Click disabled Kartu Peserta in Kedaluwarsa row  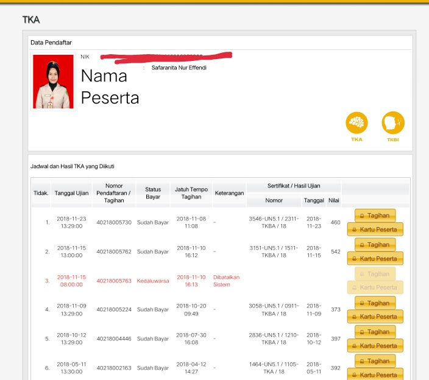coord(375,287)
